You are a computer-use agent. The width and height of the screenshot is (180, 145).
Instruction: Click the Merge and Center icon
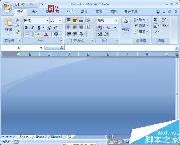click(88, 27)
